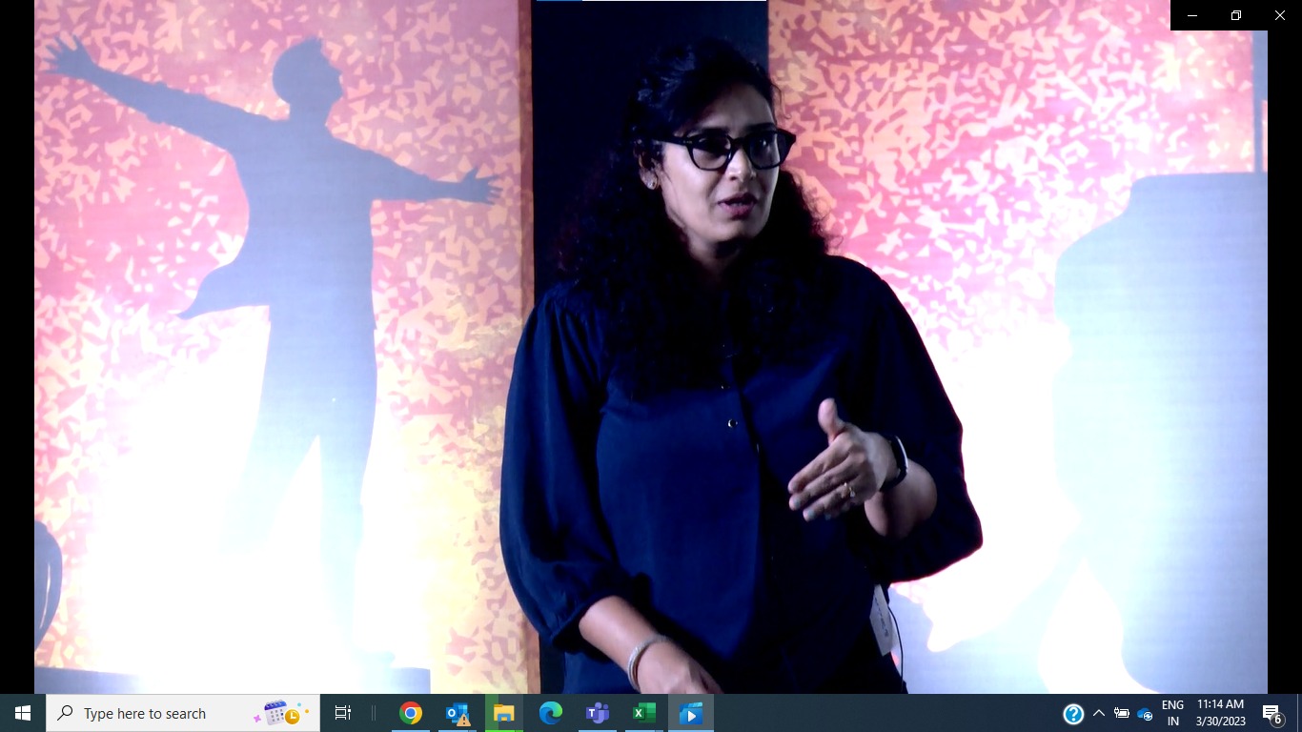Open the notification Action Center
The height and width of the screenshot is (732, 1302).
[x=1271, y=714]
